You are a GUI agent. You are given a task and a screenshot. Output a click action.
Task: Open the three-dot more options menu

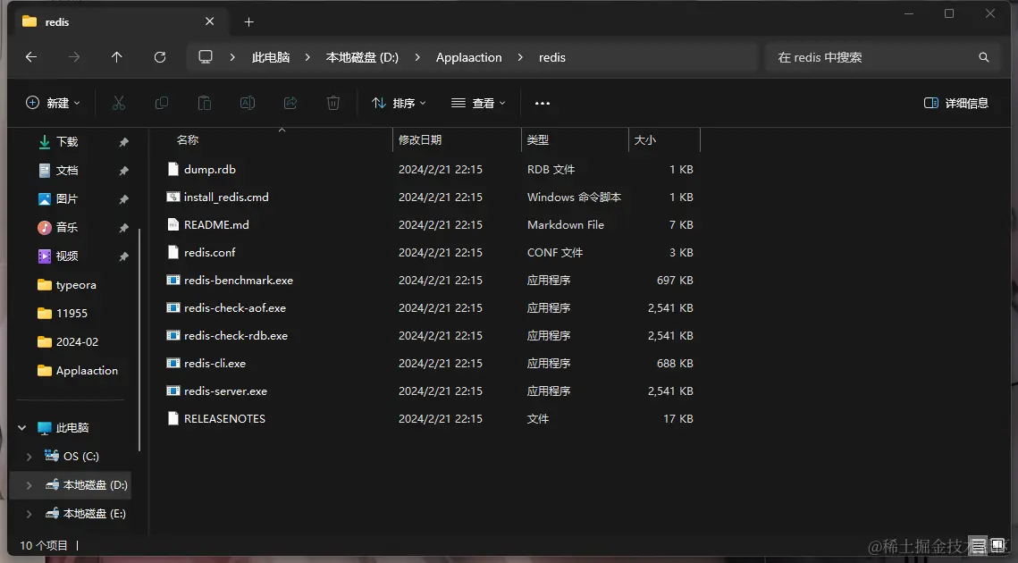tap(543, 104)
